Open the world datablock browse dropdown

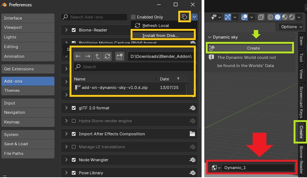click(216, 168)
